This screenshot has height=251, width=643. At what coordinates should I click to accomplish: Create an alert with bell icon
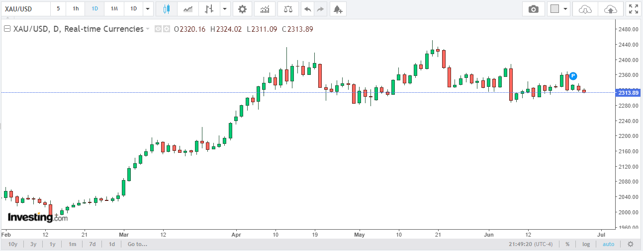338,9
